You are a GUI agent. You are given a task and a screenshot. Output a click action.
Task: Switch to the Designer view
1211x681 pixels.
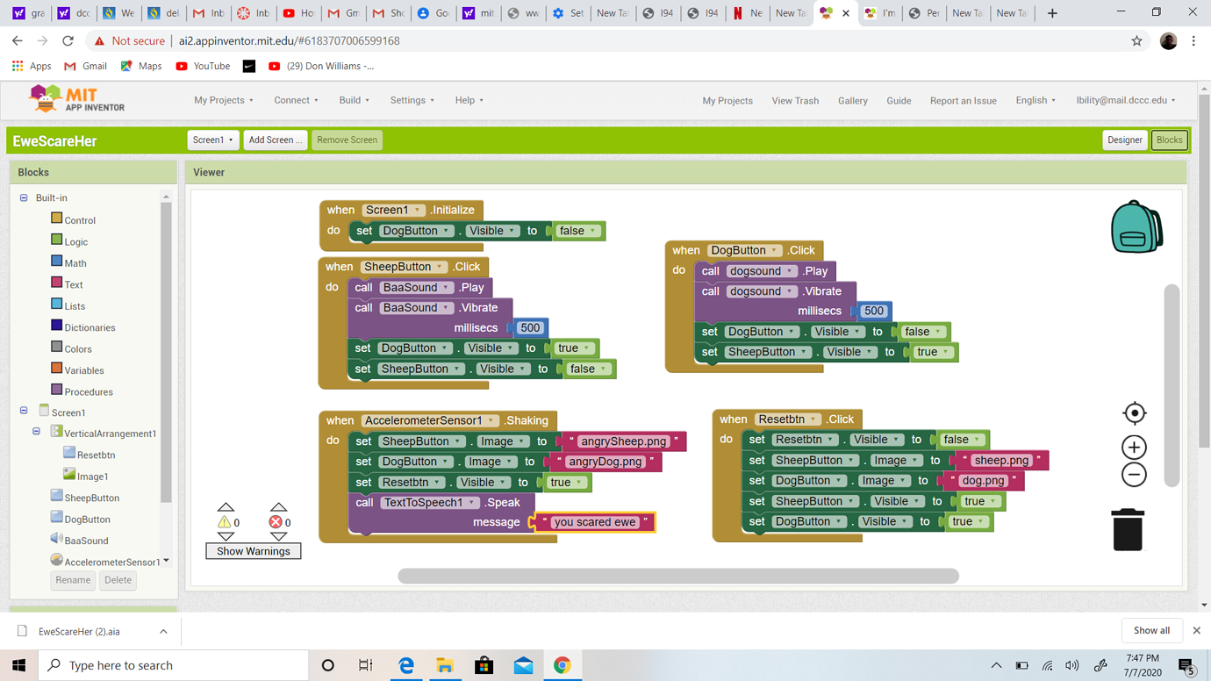1124,140
